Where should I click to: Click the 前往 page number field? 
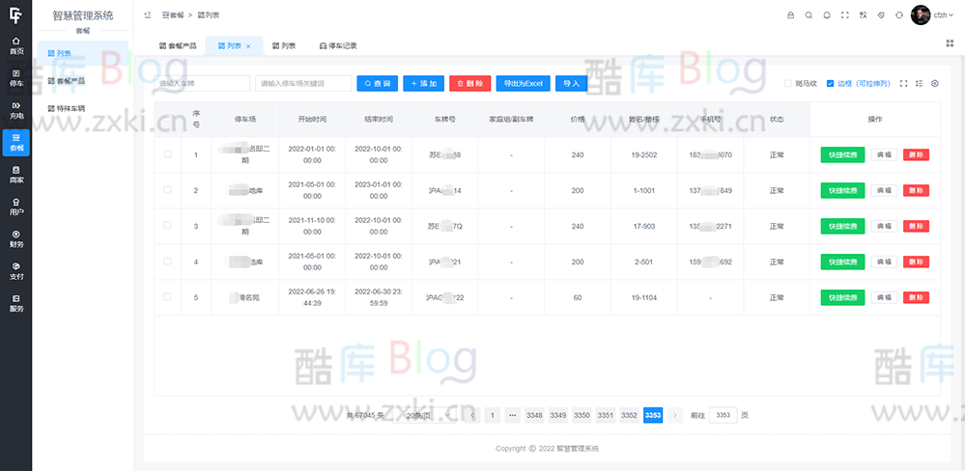[x=724, y=416]
